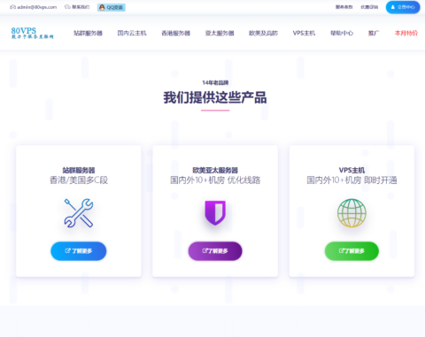The image size is (425, 337).
Task: Open the 亚太服务器 nav menu
Action: (220, 33)
